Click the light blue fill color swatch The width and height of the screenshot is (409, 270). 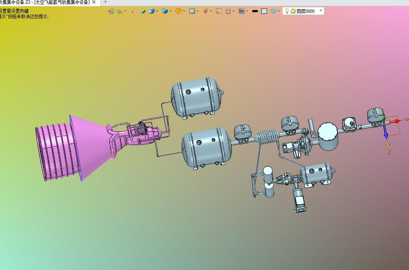tap(264, 11)
